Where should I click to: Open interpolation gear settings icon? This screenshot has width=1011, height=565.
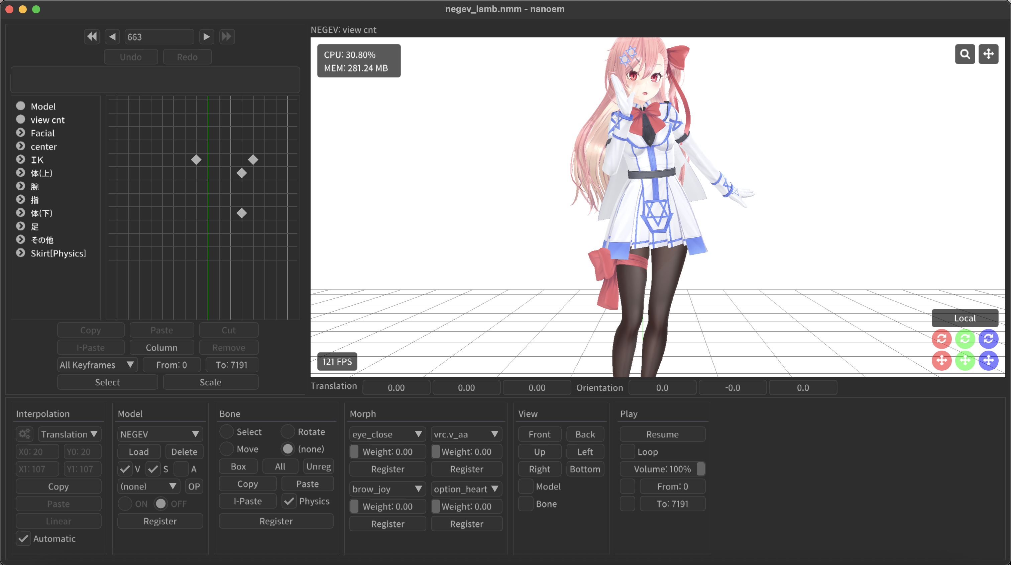click(24, 434)
